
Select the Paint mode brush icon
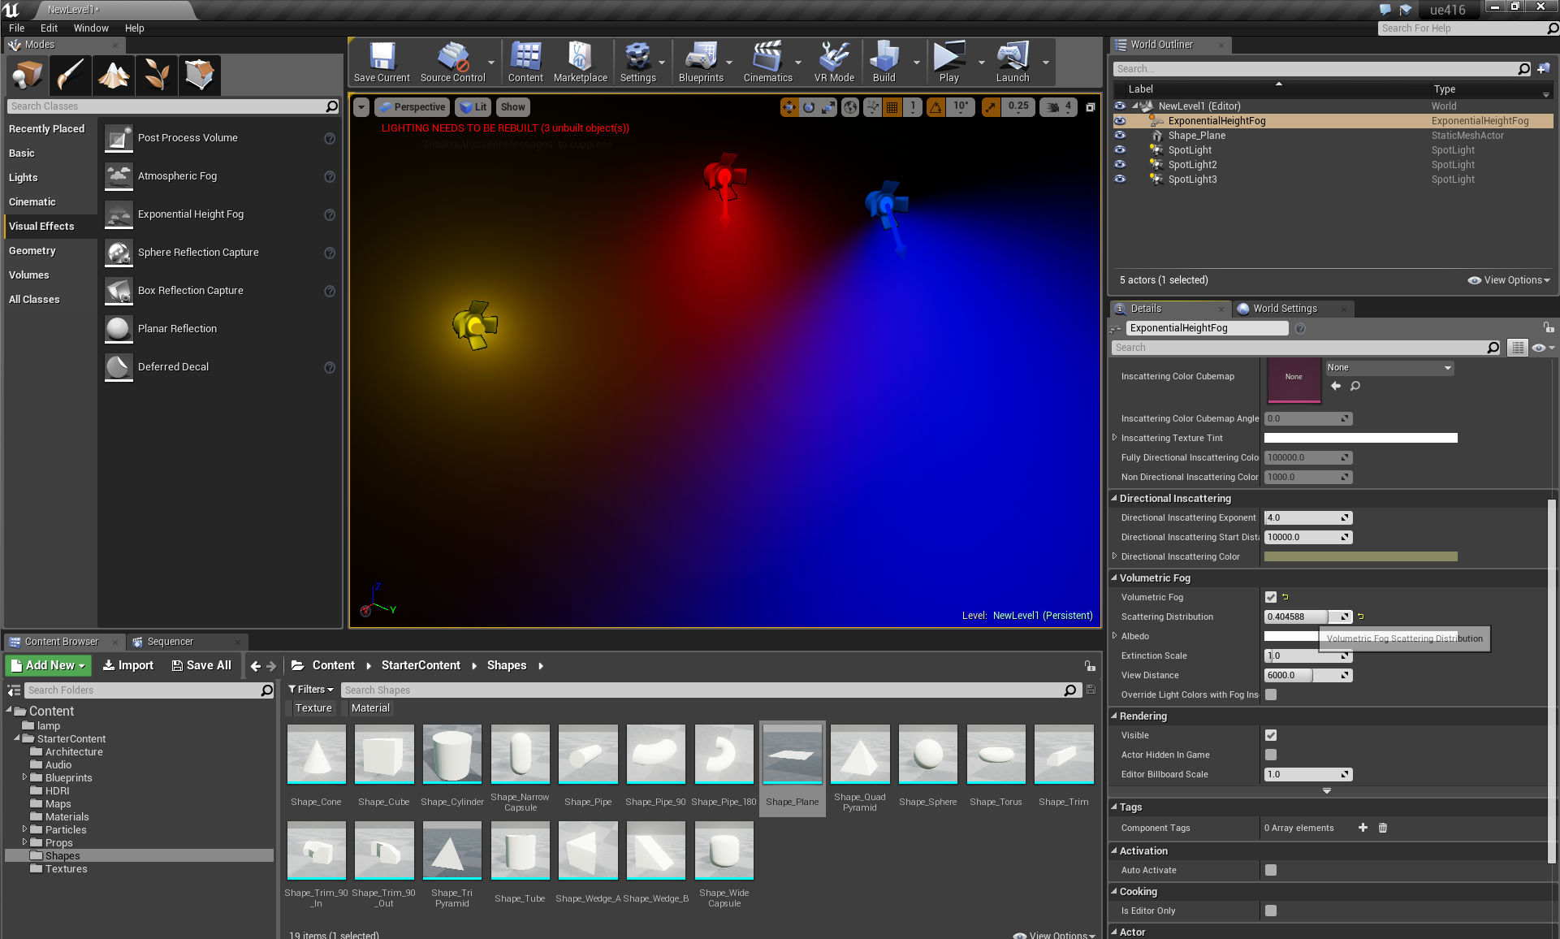click(x=71, y=76)
